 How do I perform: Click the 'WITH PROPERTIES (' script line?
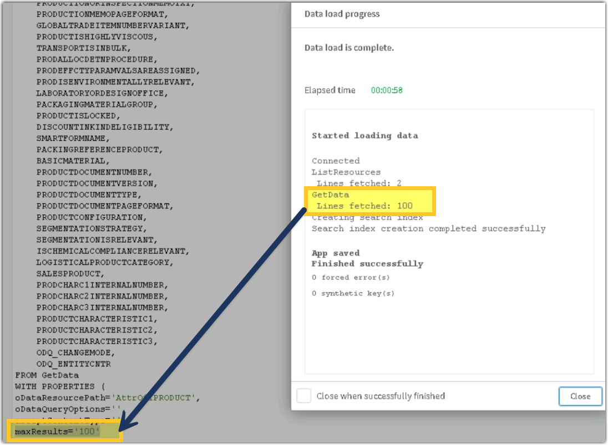pos(59,386)
